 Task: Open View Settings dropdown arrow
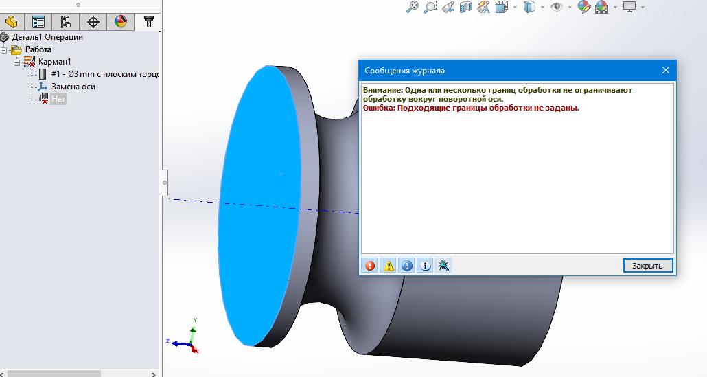pyautogui.click(x=642, y=8)
